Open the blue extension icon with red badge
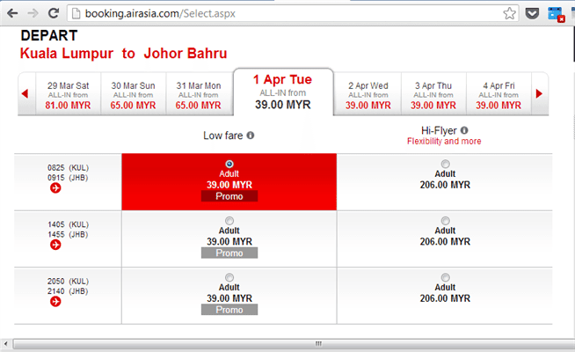The image size is (575, 352). [556, 15]
